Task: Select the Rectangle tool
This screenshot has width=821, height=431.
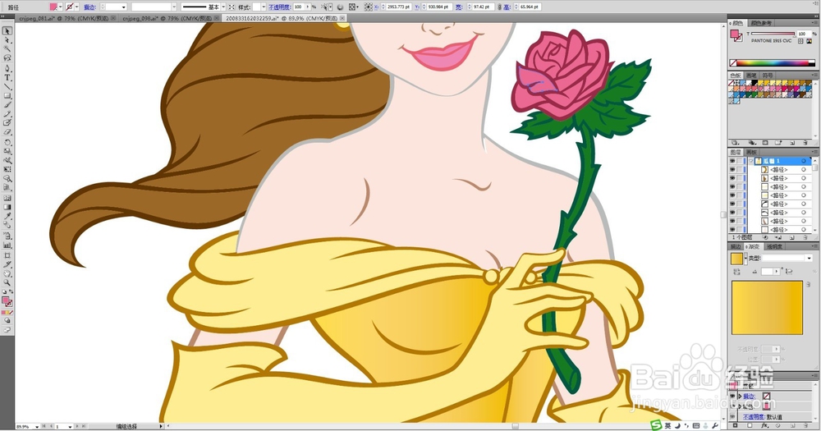Action: [x=7, y=96]
